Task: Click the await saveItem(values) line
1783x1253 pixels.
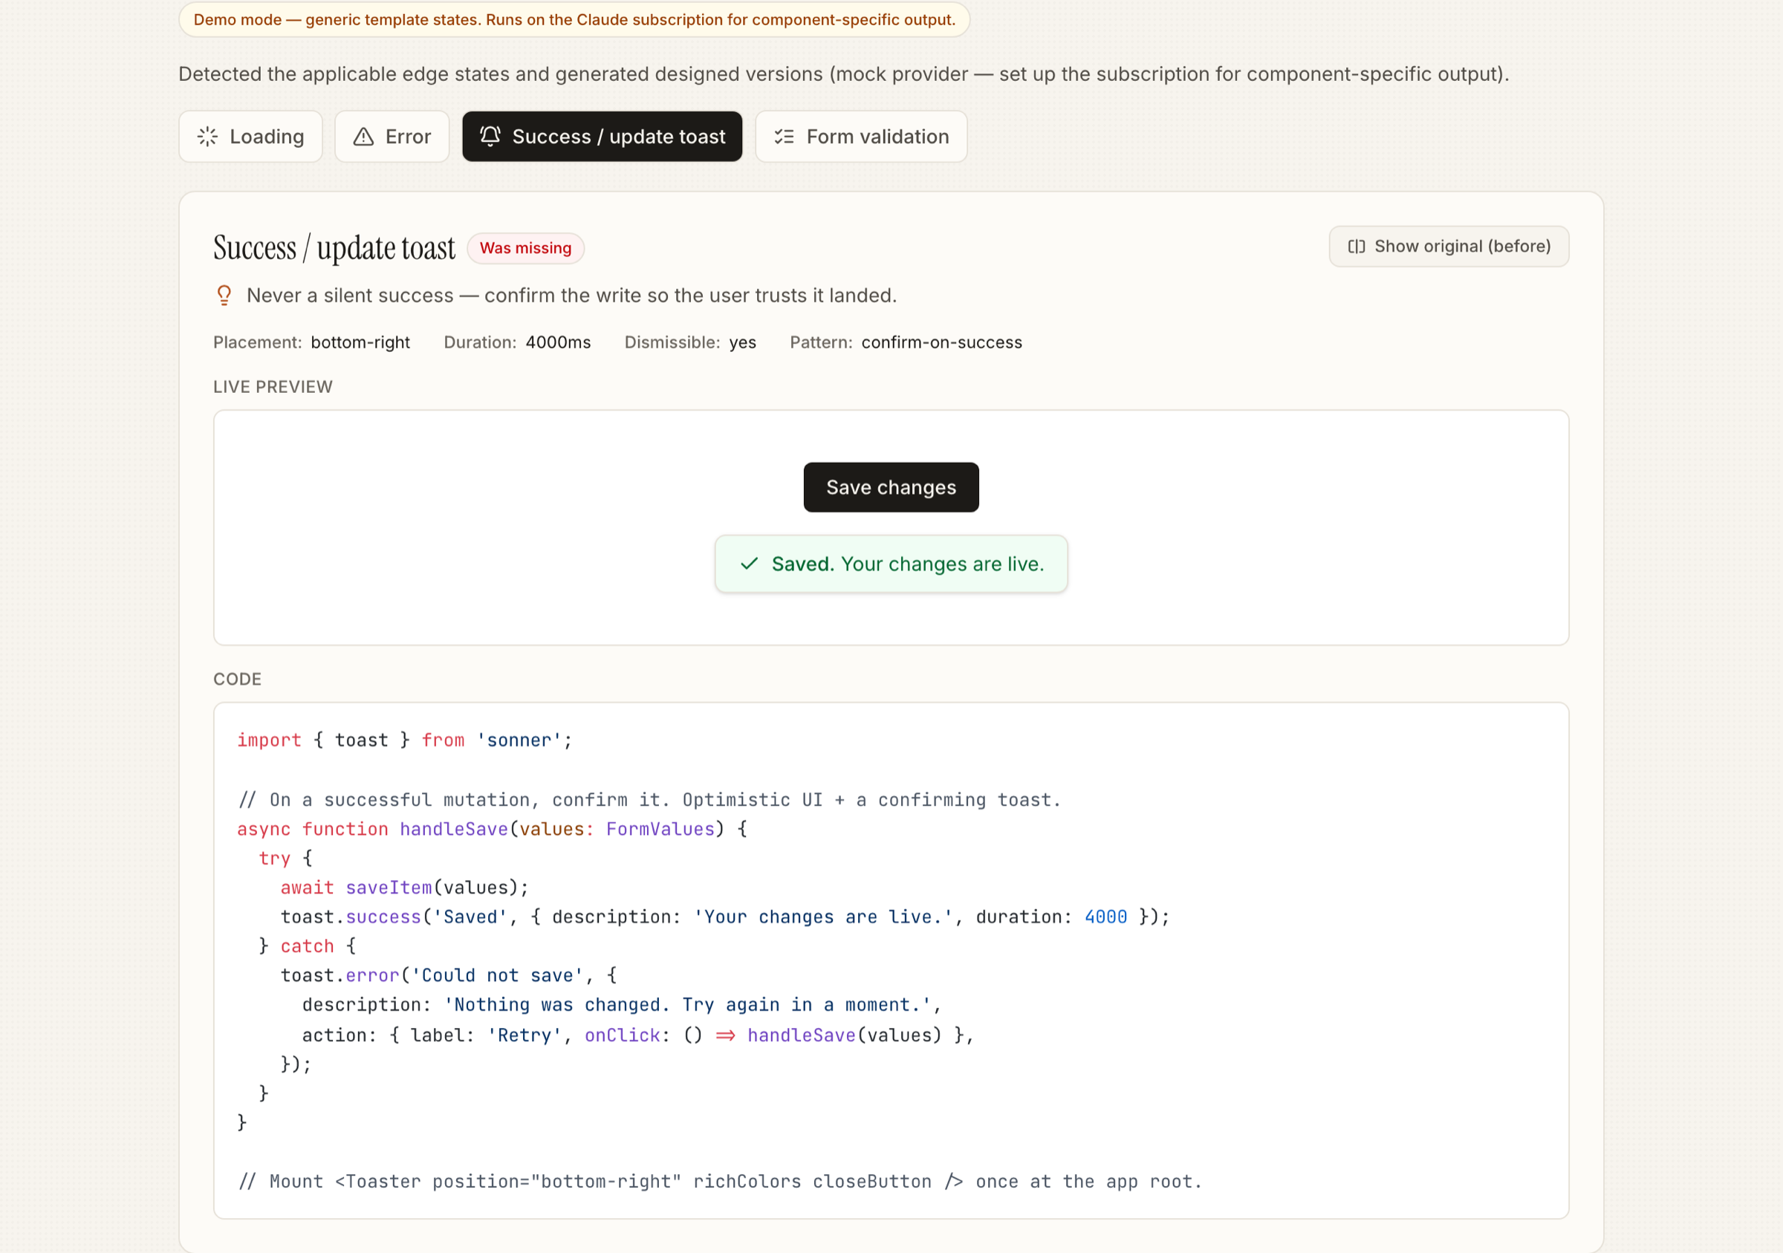Action: coord(405,888)
